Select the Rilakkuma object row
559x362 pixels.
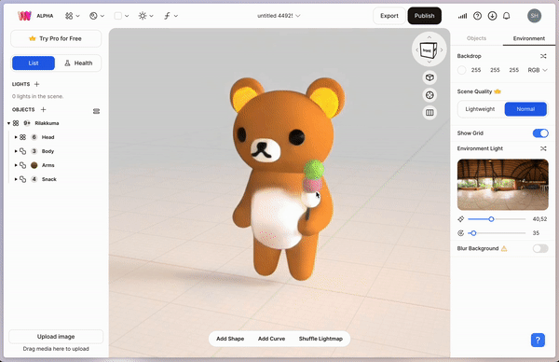point(56,123)
